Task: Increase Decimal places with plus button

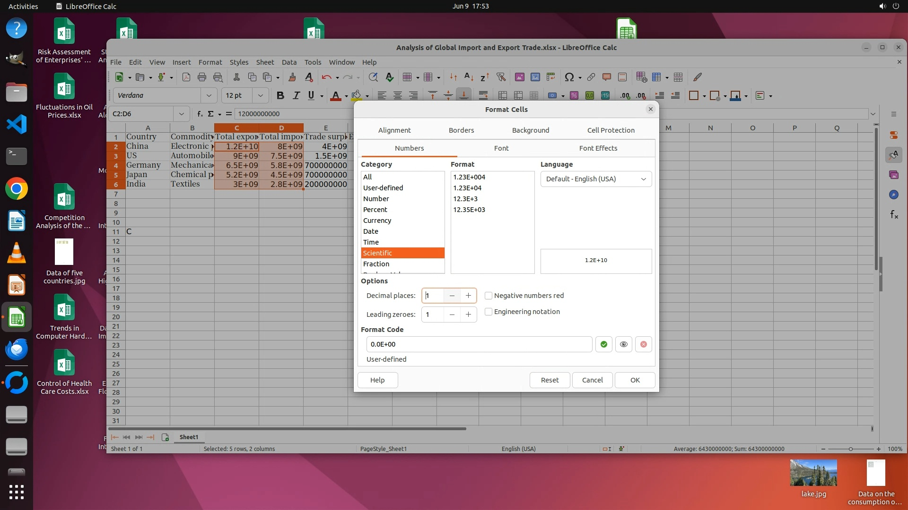Action: (468, 296)
